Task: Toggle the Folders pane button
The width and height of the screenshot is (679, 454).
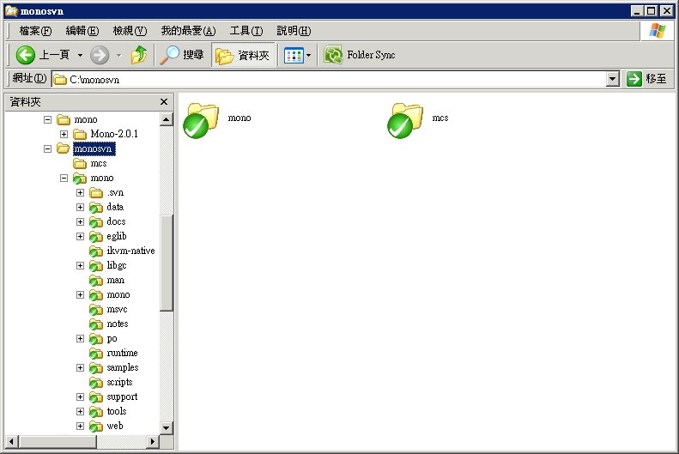Action: click(x=243, y=55)
